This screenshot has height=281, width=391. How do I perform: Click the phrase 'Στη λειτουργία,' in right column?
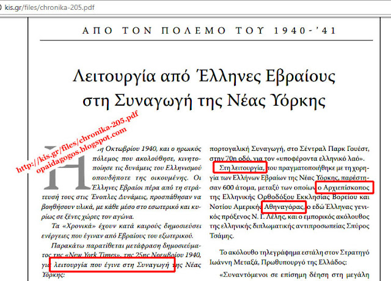(x=242, y=168)
